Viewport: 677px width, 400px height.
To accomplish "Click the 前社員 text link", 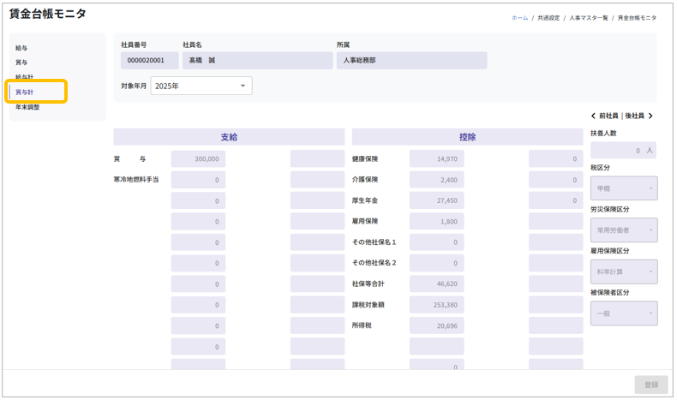I will 608,116.
